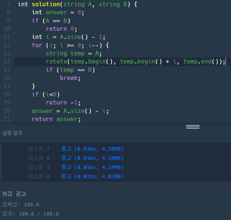The height and width of the screenshot is (220, 231).
Task: Place cursor at end of rotate line
Action: coord(225,62)
